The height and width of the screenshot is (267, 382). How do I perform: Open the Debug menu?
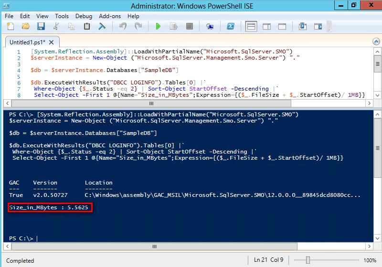coord(84,16)
